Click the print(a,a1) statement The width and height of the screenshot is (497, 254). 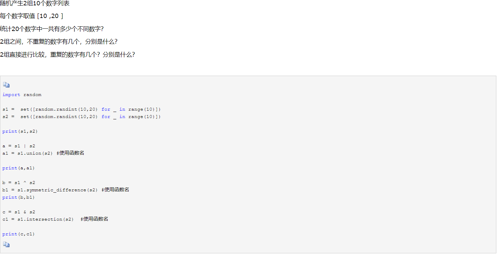[19, 168]
